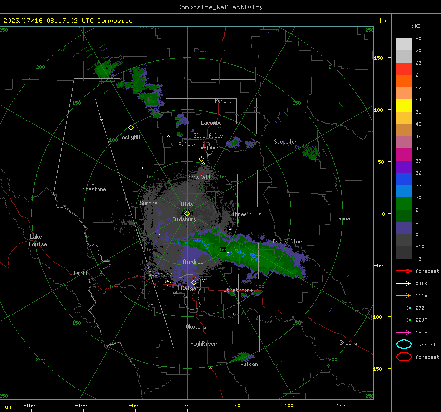Pick the bright yellow 54 dBZ swatch
This screenshot has width=441, height=412.
pyautogui.click(x=404, y=105)
